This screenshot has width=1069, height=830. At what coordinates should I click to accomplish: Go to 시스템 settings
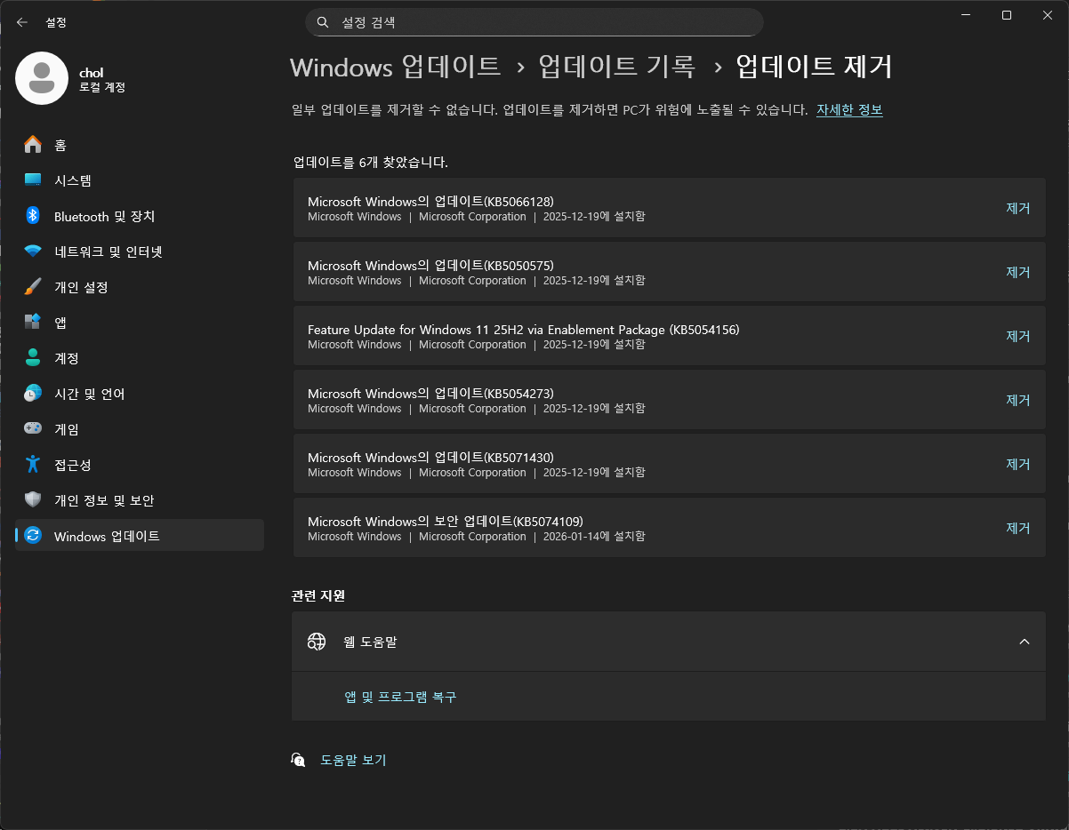140,180
